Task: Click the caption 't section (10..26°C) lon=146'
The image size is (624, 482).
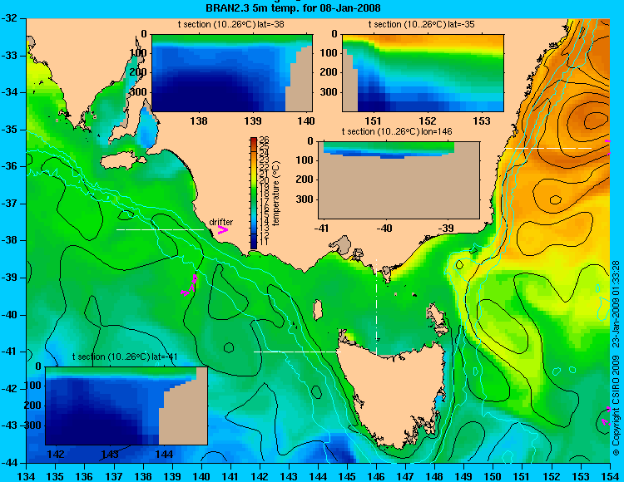Action: pos(397,131)
